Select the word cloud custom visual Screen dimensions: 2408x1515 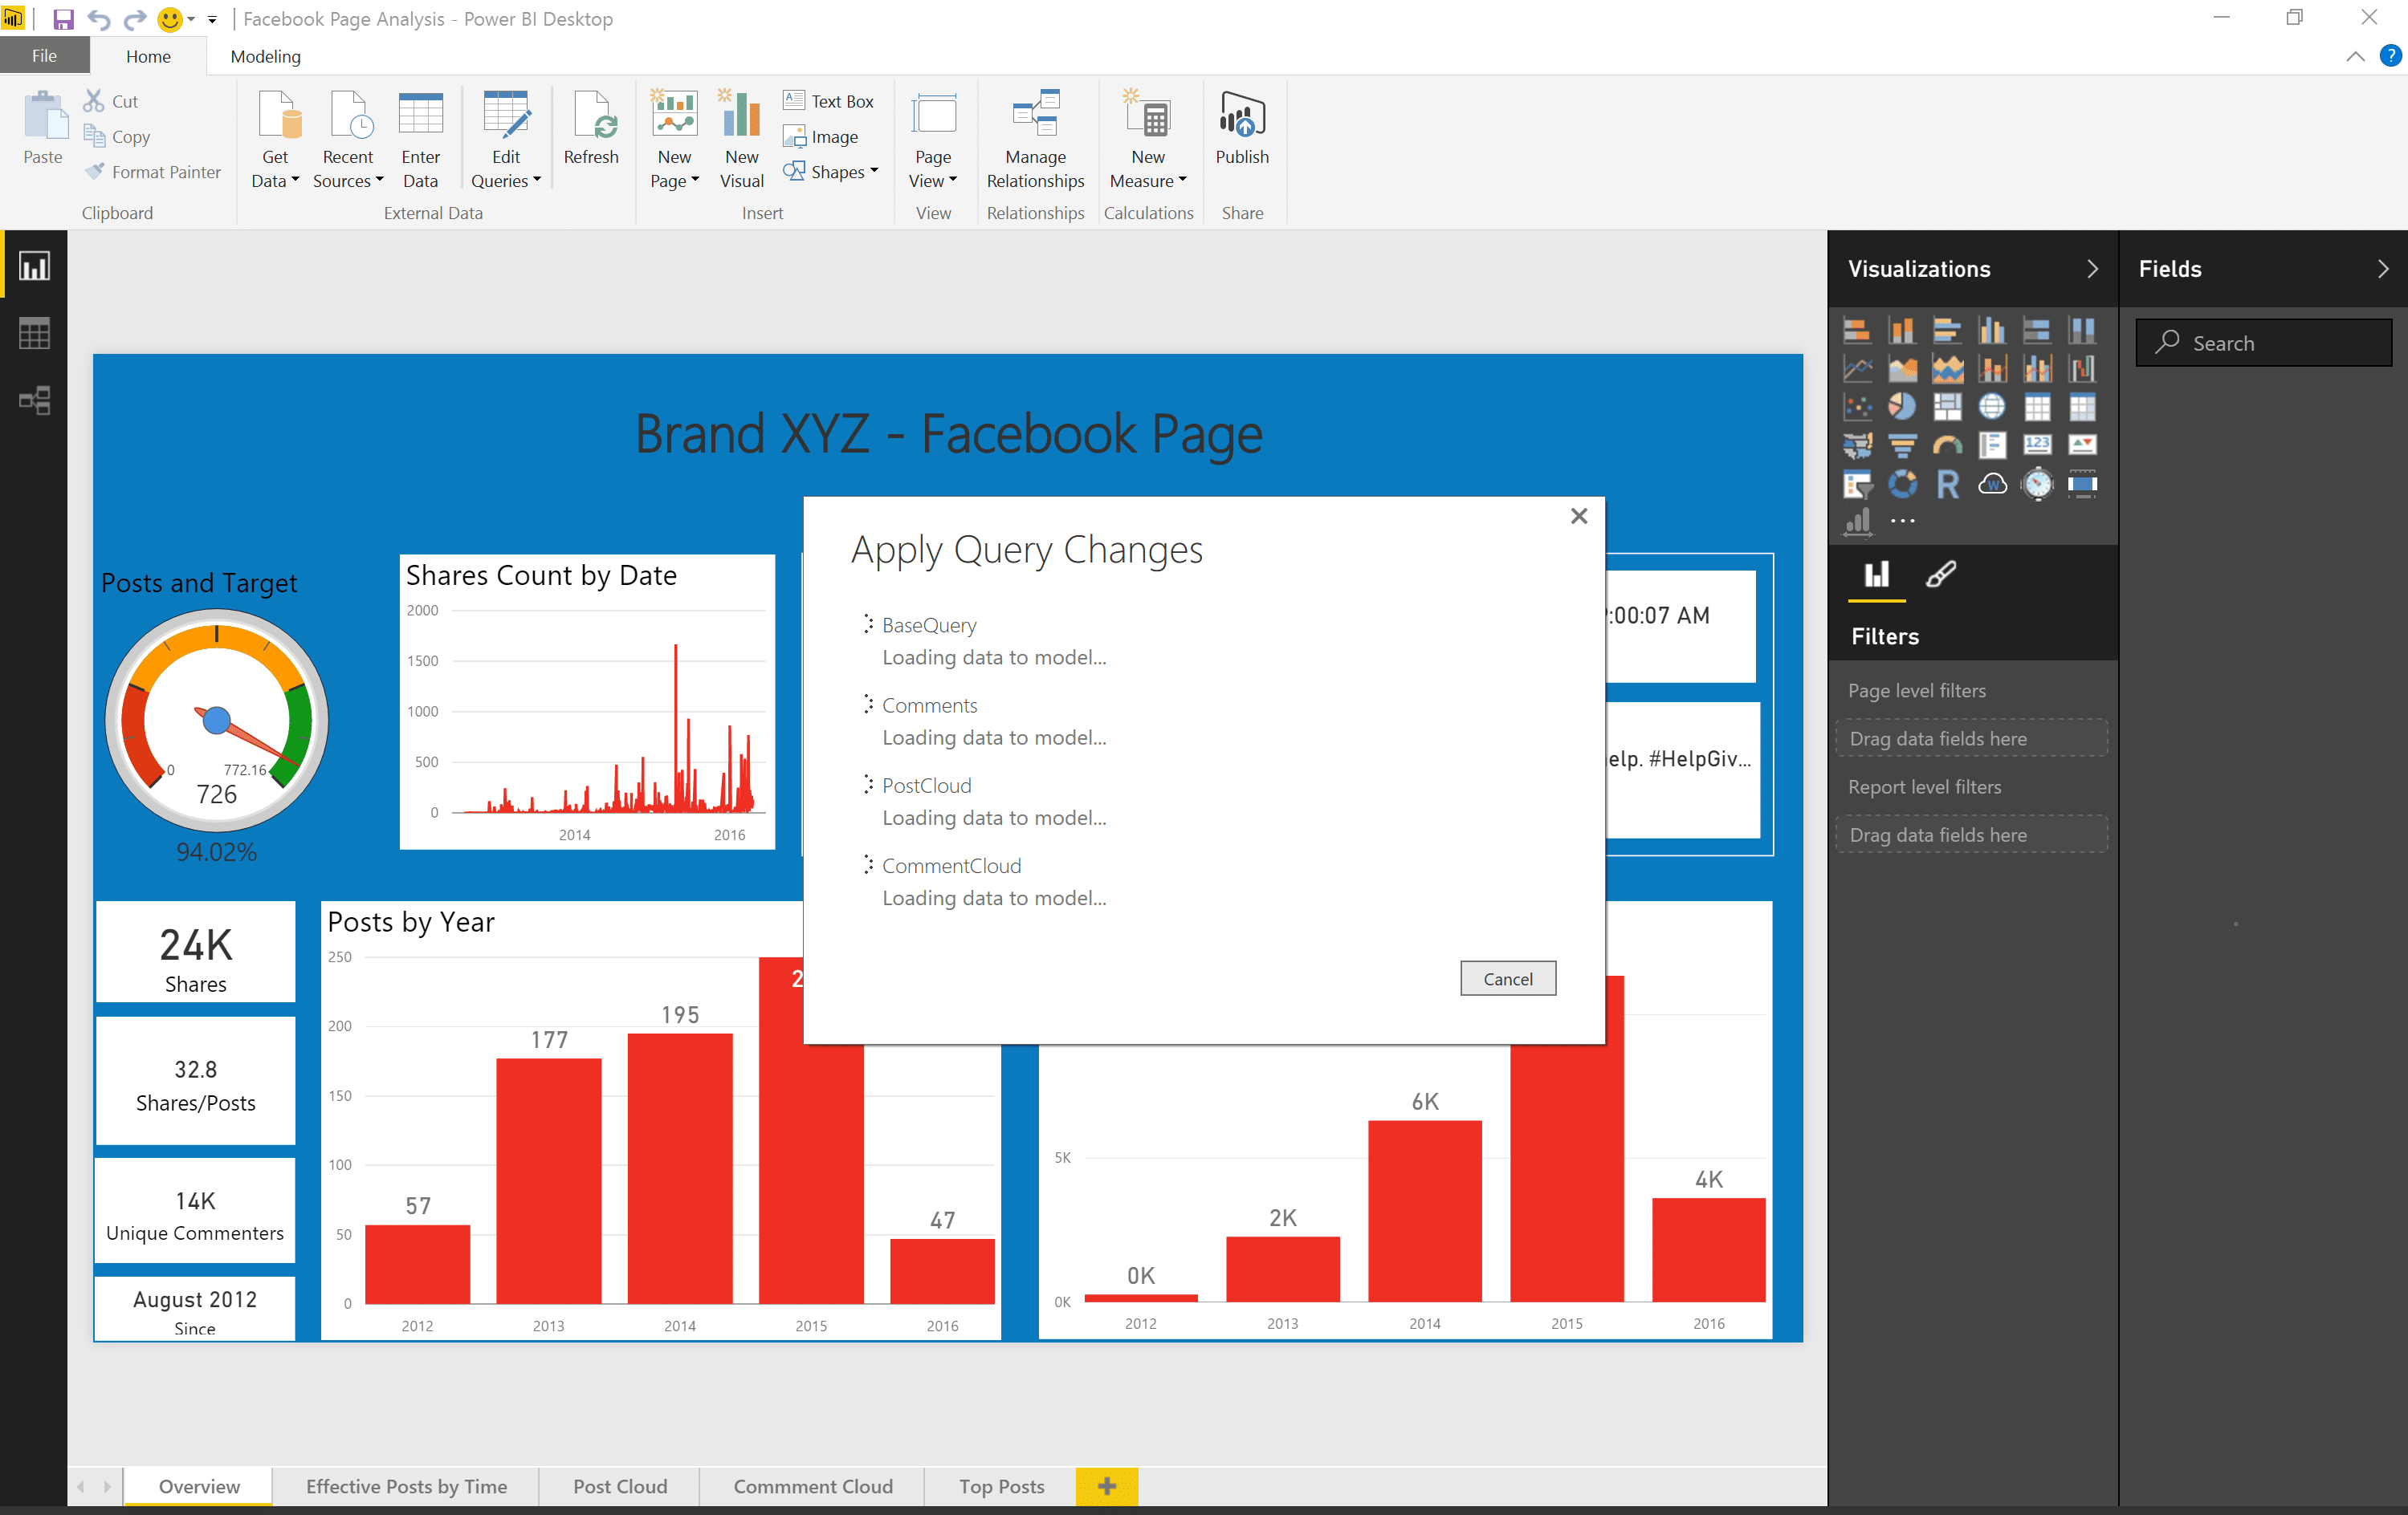pyautogui.click(x=1992, y=485)
